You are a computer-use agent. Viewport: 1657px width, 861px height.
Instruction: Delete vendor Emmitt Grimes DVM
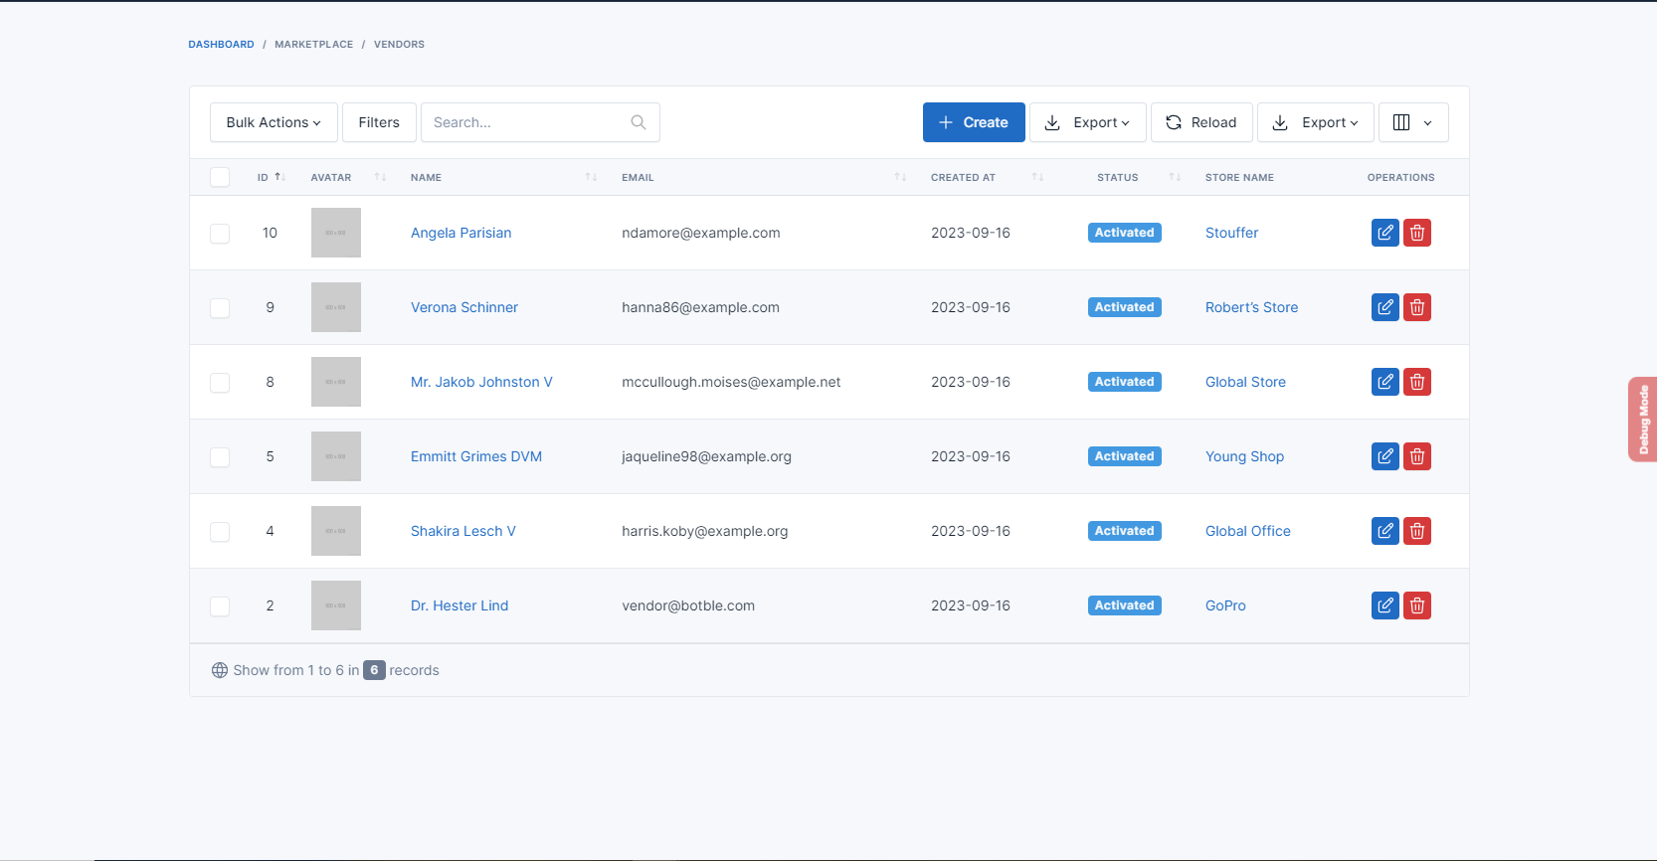point(1417,456)
